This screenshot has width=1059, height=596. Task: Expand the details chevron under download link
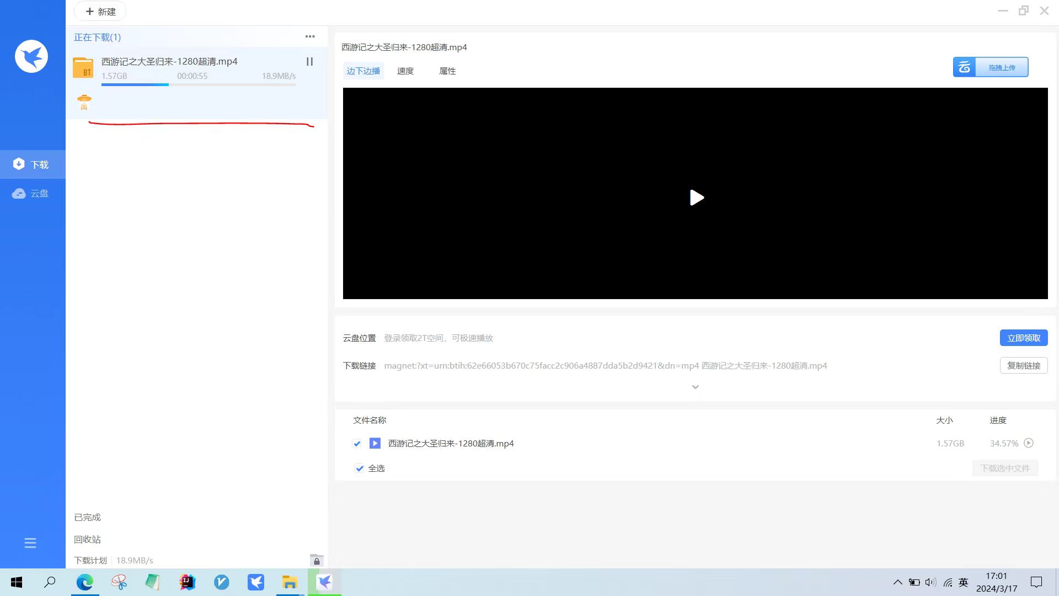click(x=696, y=387)
